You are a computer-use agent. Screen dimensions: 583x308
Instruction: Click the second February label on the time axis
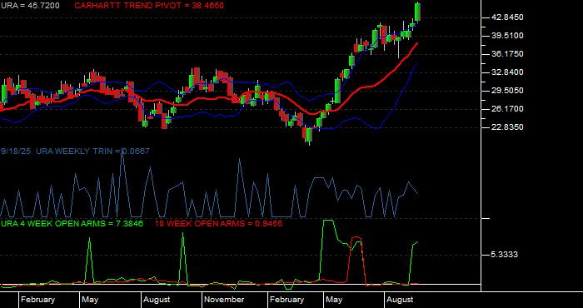287,300
